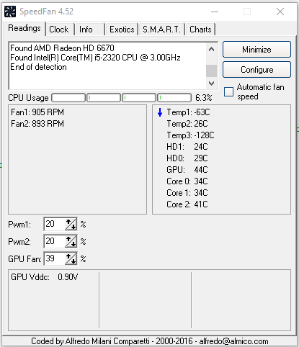This screenshot has height=347, width=299.
Task: Click the 6.3% CPU usage value
Action: (x=204, y=98)
